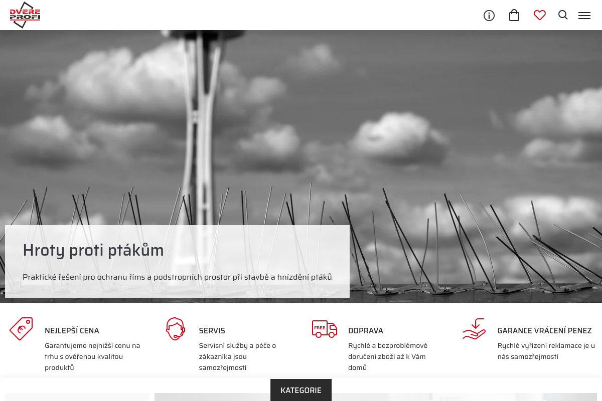The height and width of the screenshot is (401, 602).
Task: Click the money-back hand icon
Action: pyautogui.click(x=474, y=329)
